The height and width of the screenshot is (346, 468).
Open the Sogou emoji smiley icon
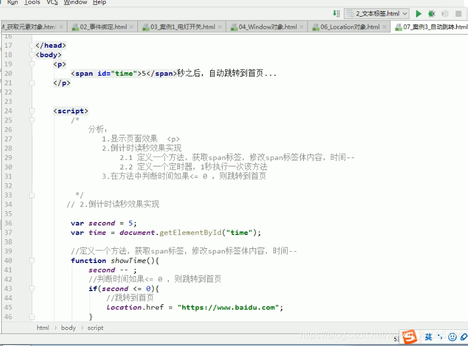tap(452, 336)
